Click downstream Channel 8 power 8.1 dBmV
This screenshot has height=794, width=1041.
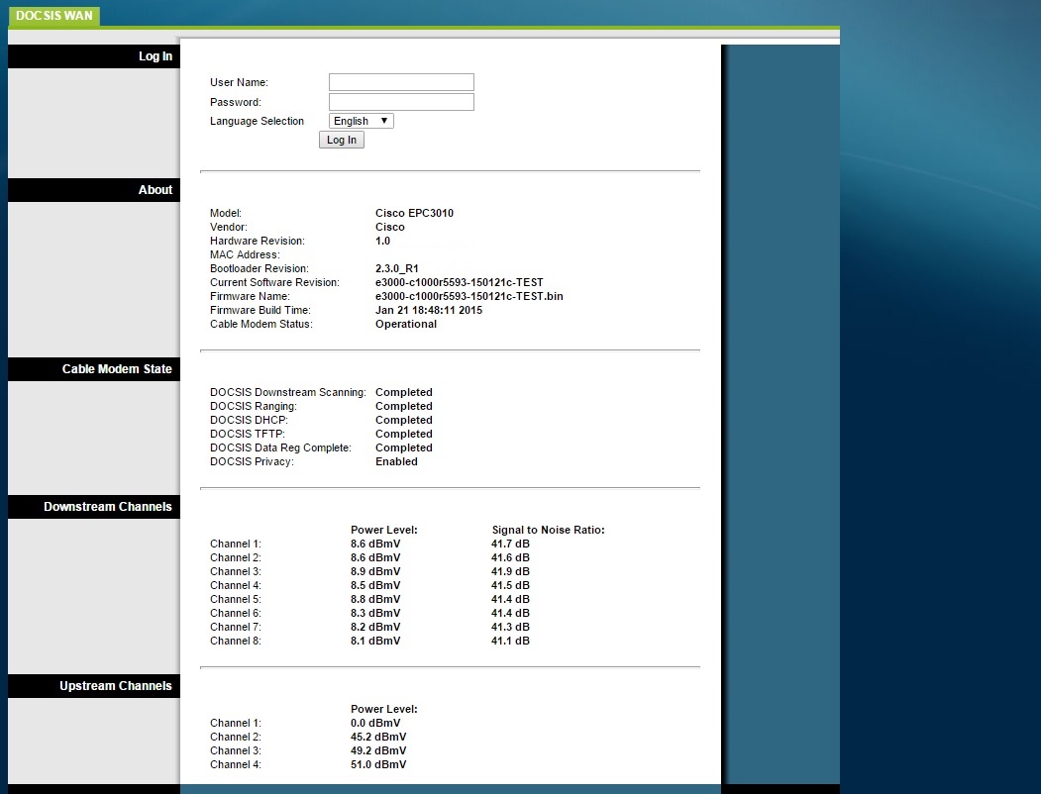(x=375, y=642)
